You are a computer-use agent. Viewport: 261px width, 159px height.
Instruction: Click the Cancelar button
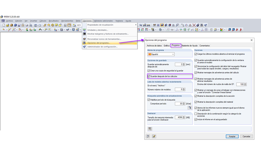(246, 136)
